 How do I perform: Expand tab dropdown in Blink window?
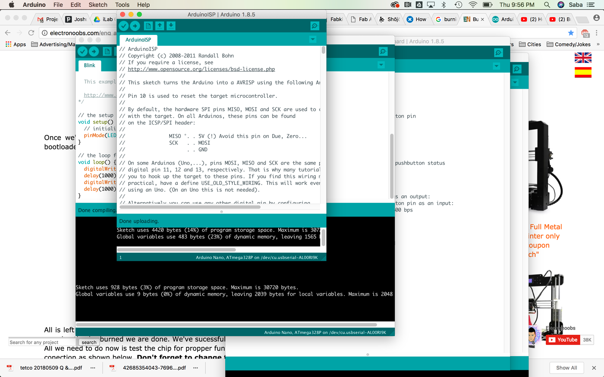381,65
